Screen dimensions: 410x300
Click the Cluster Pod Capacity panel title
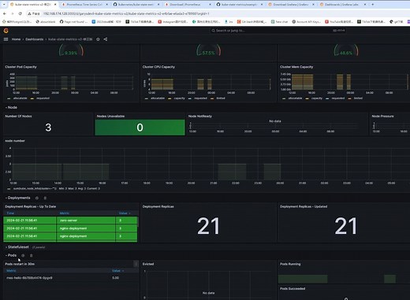click(x=20, y=67)
